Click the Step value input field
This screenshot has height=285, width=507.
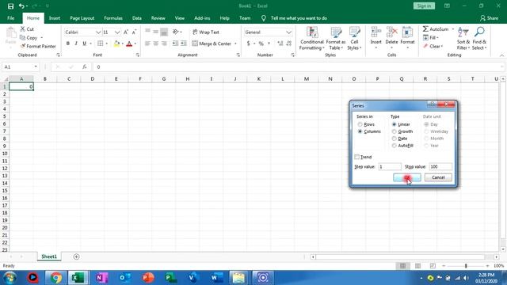click(390, 167)
